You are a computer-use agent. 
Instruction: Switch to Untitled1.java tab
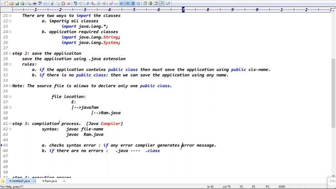(x=21, y=181)
